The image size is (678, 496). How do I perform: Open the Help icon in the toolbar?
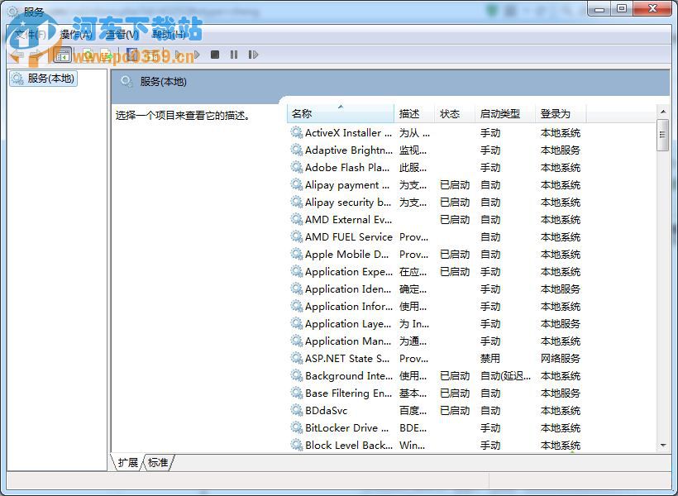click(x=132, y=54)
